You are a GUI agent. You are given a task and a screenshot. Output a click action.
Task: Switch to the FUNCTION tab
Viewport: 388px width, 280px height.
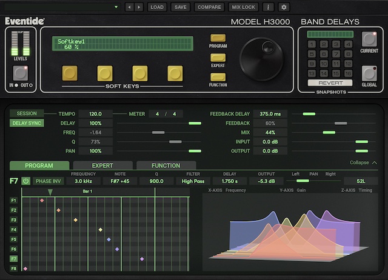tap(166, 165)
